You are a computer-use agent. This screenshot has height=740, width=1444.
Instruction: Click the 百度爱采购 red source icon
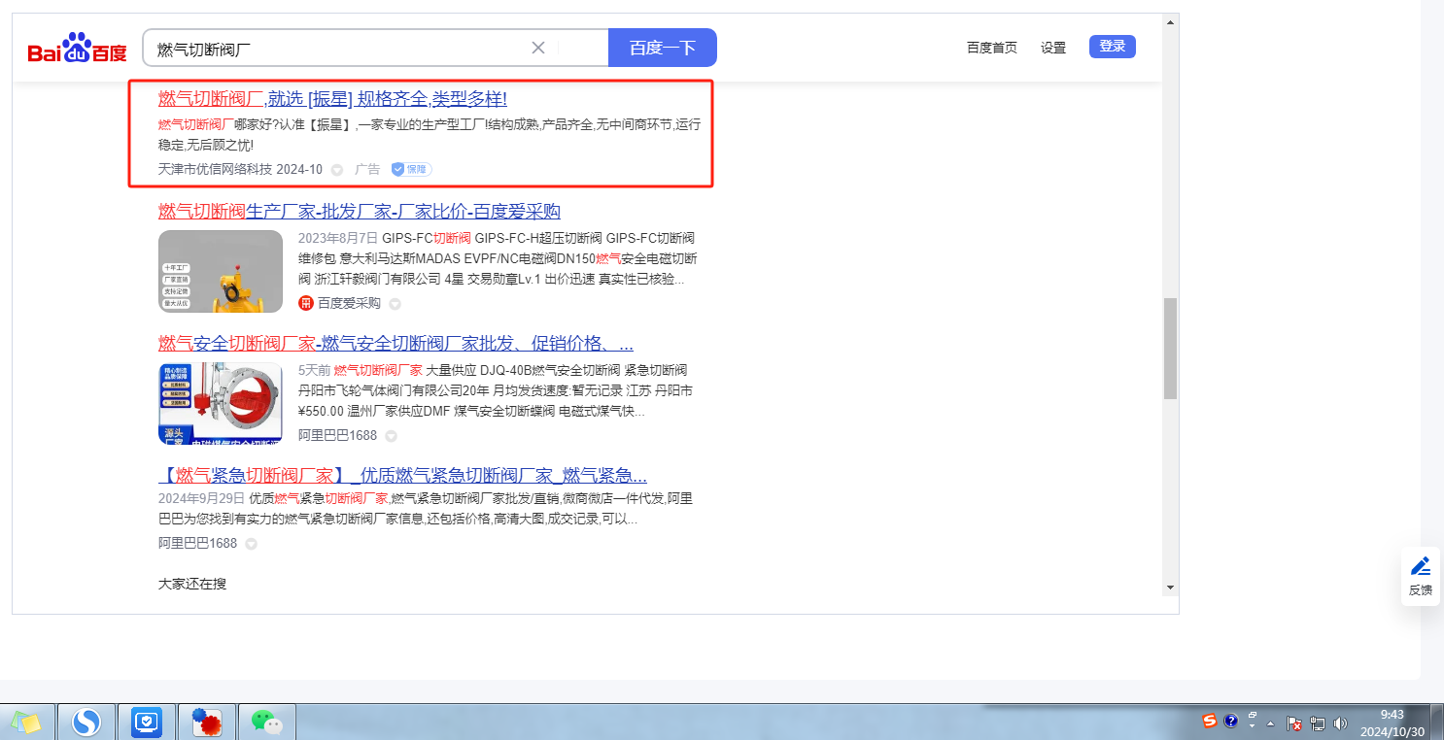coord(306,303)
